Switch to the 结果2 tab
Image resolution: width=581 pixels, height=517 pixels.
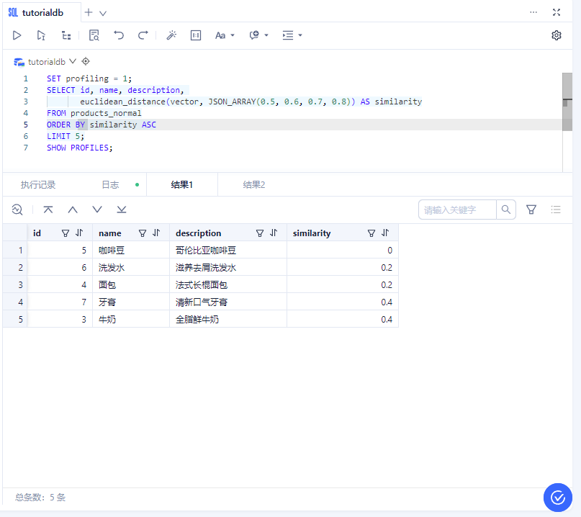(x=254, y=184)
